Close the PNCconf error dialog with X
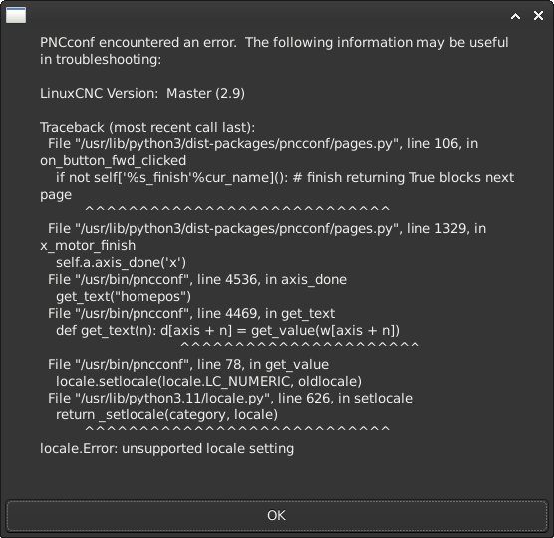Image resolution: width=554 pixels, height=538 pixels. 538,16
